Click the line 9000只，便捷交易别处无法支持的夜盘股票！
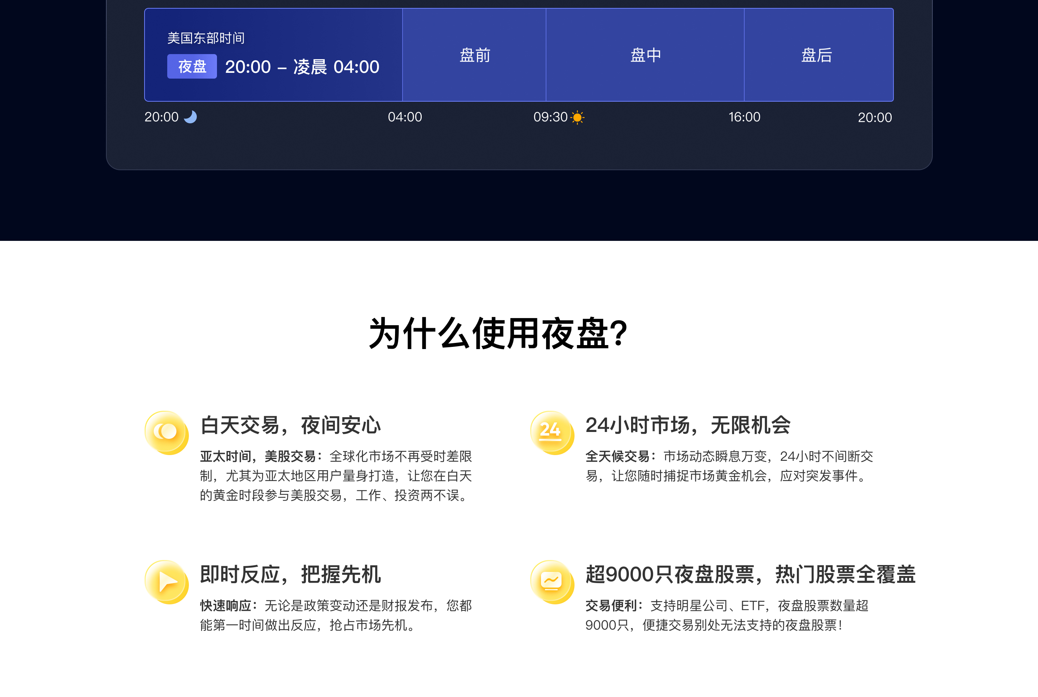 [714, 626]
